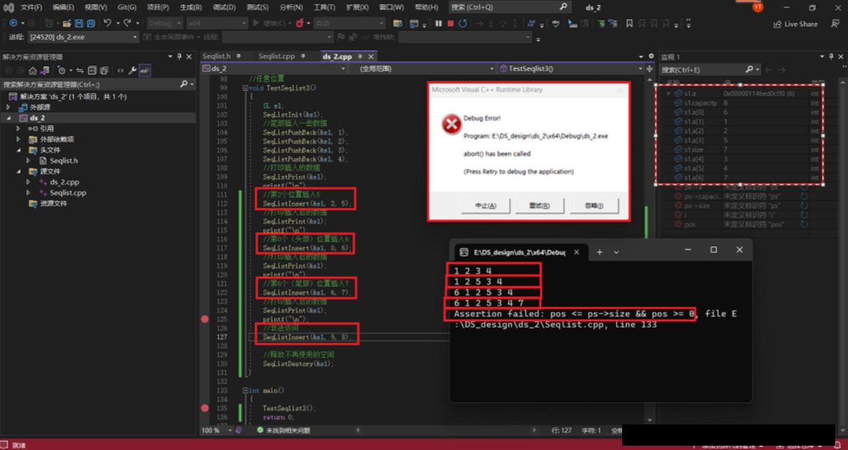
Task: Toggle pin on Seqlist.h tab
Action: click(238, 56)
